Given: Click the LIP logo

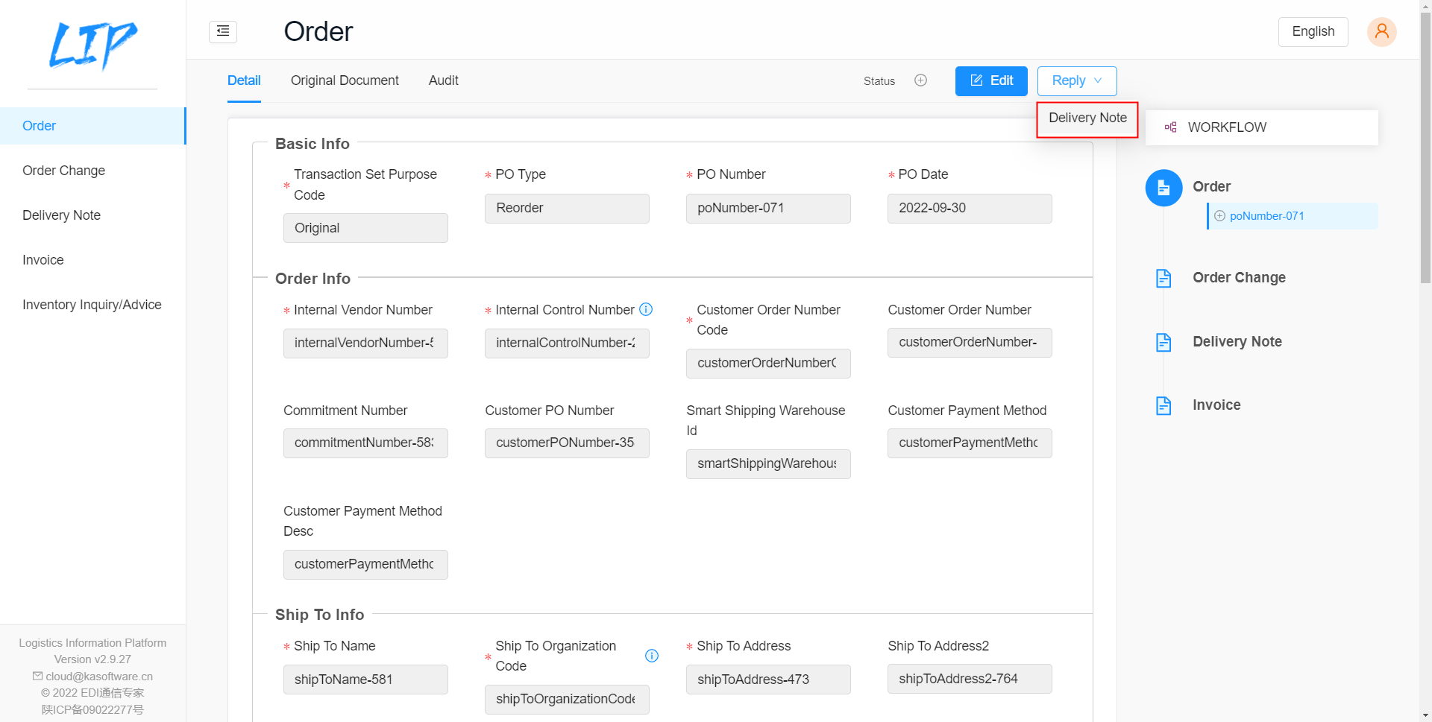Looking at the screenshot, I should pos(93,45).
